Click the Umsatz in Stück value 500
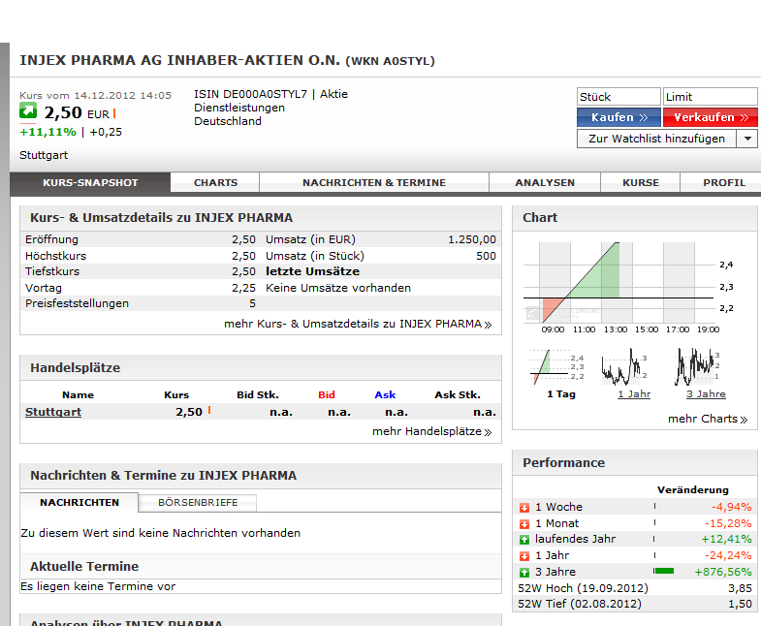The height and width of the screenshot is (626, 761). tap(486, 256)
